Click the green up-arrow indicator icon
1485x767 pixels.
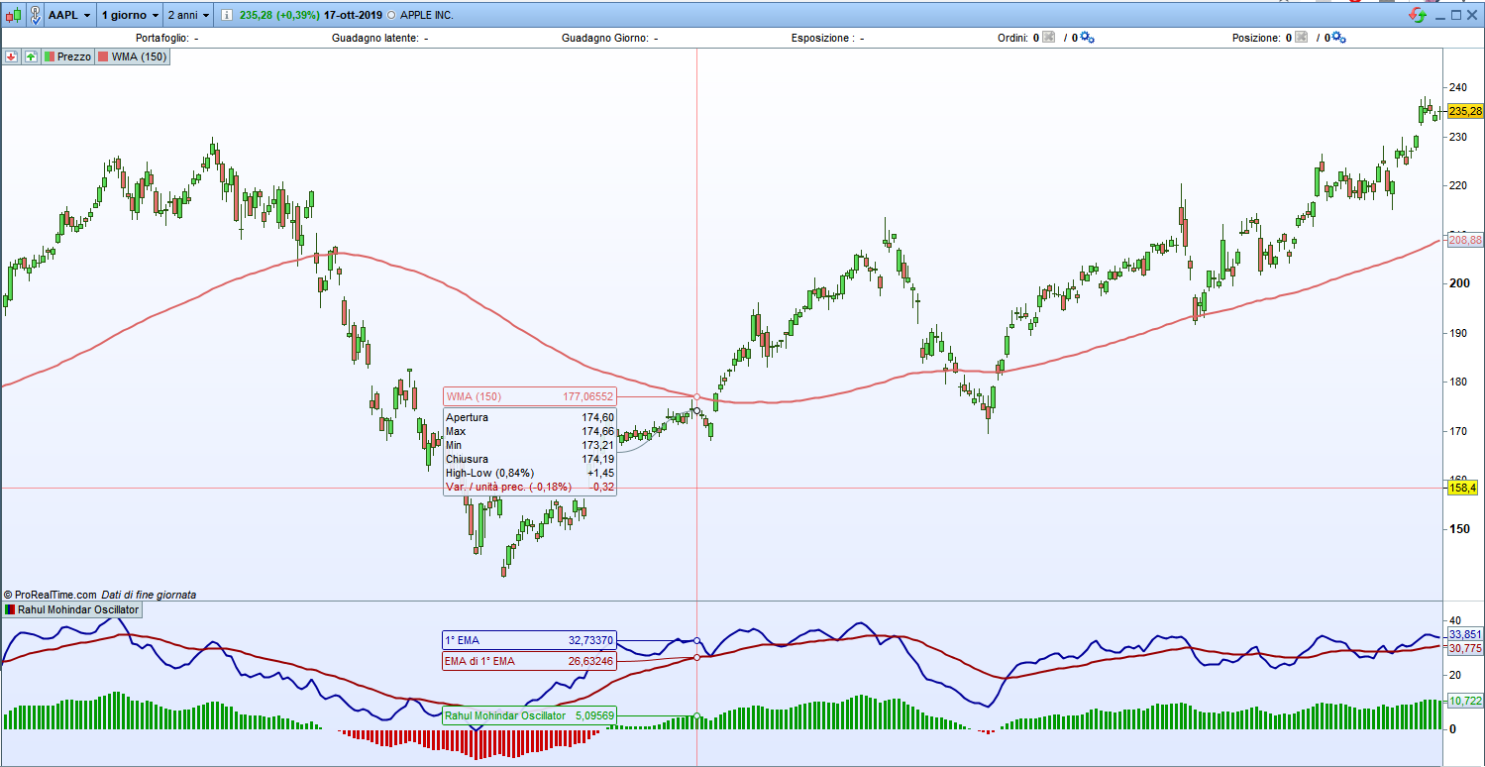[31, 56]
